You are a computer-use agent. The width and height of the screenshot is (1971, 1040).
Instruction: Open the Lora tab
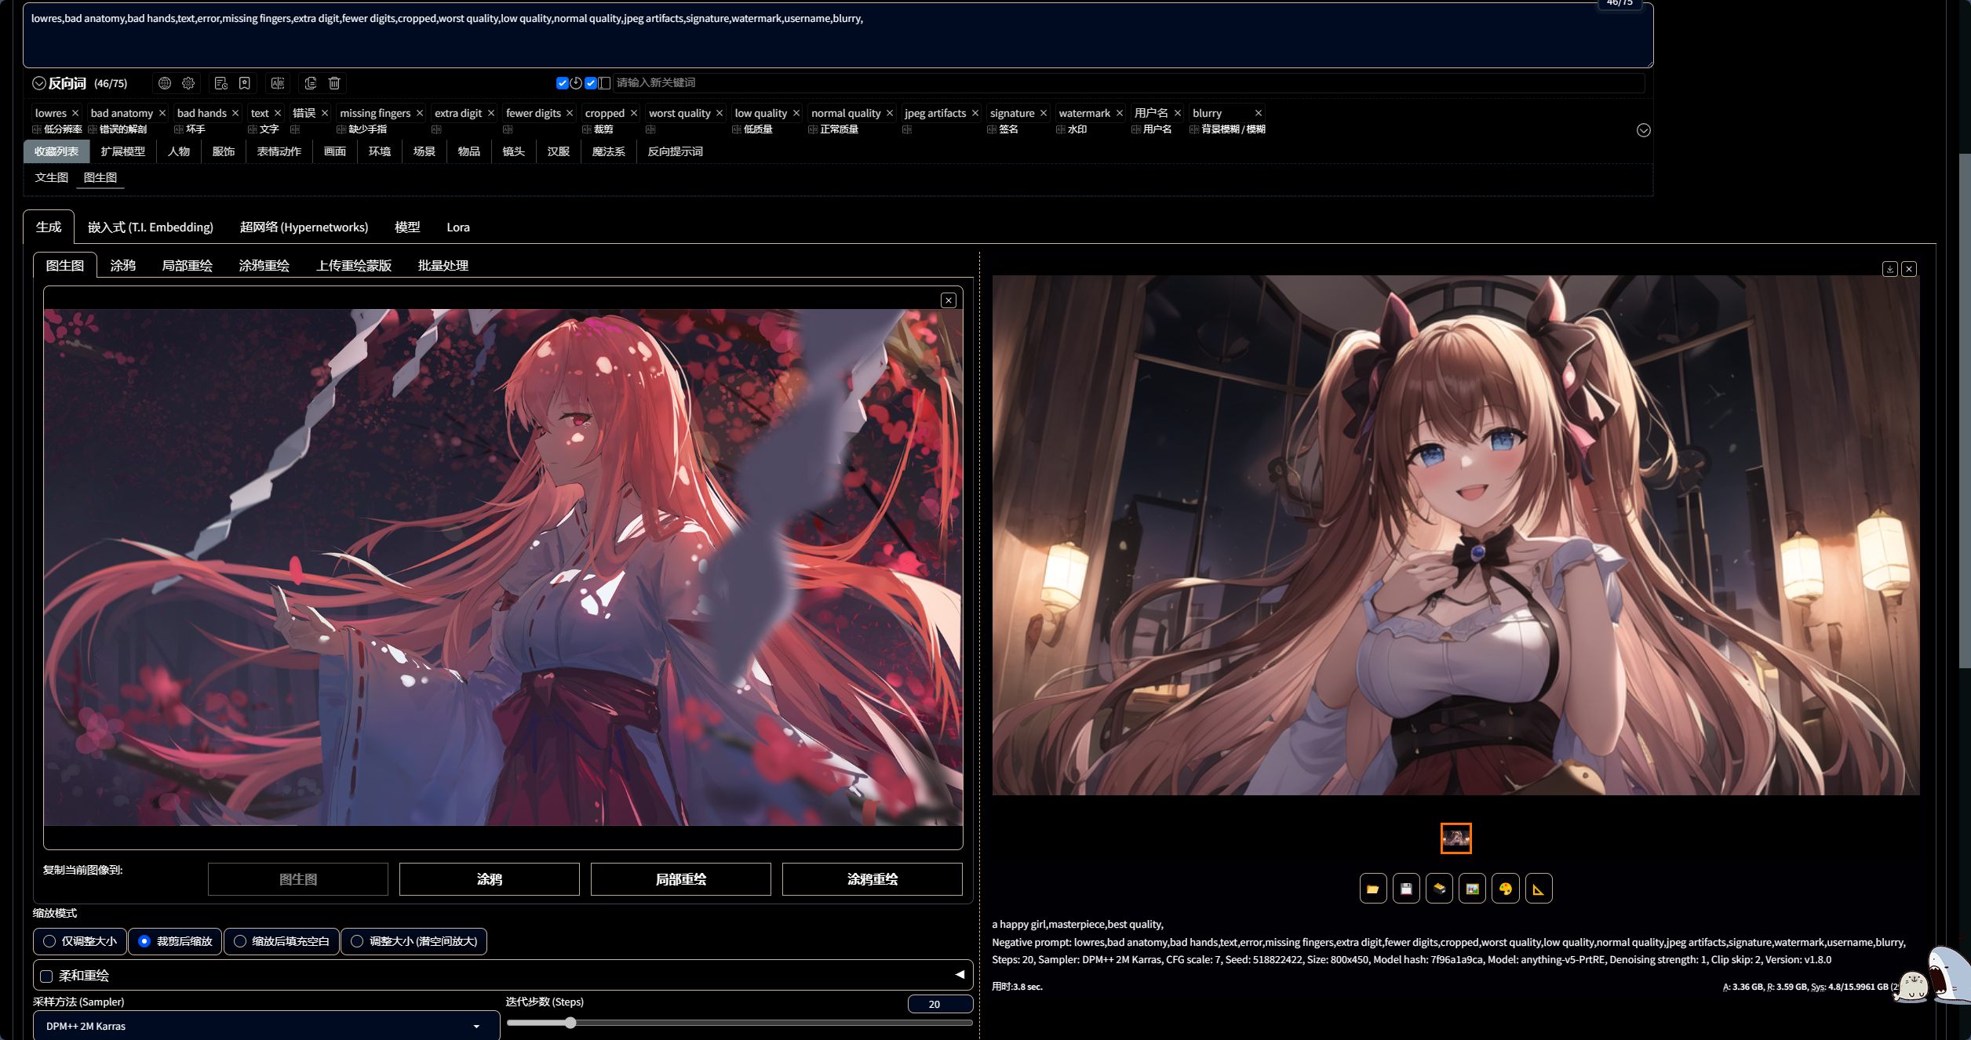[x=457, y=227]
